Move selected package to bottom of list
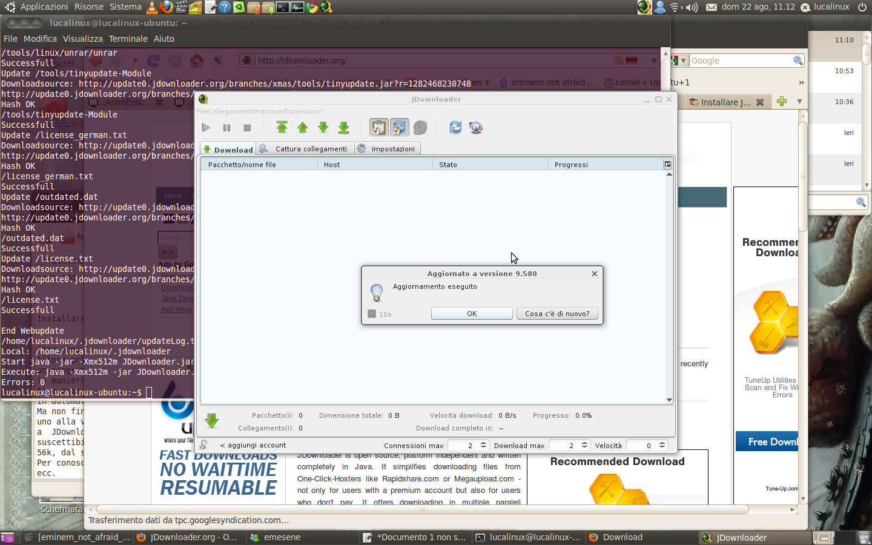The width and height of the screenshot is (872, 545). tap(344, 127)
